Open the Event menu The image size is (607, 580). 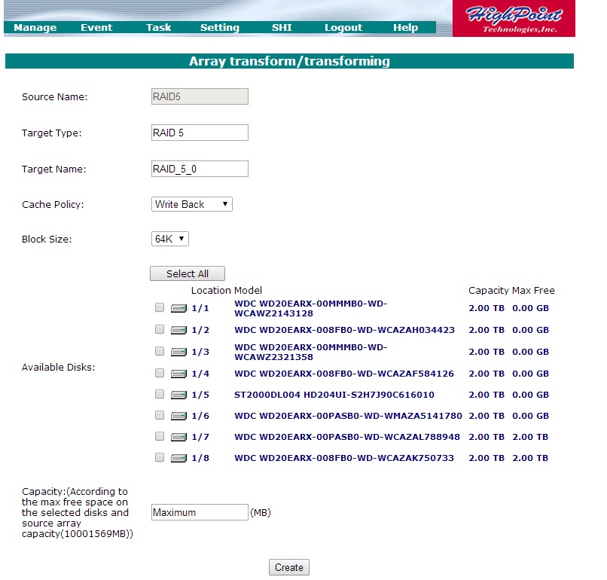click(96, 27)
